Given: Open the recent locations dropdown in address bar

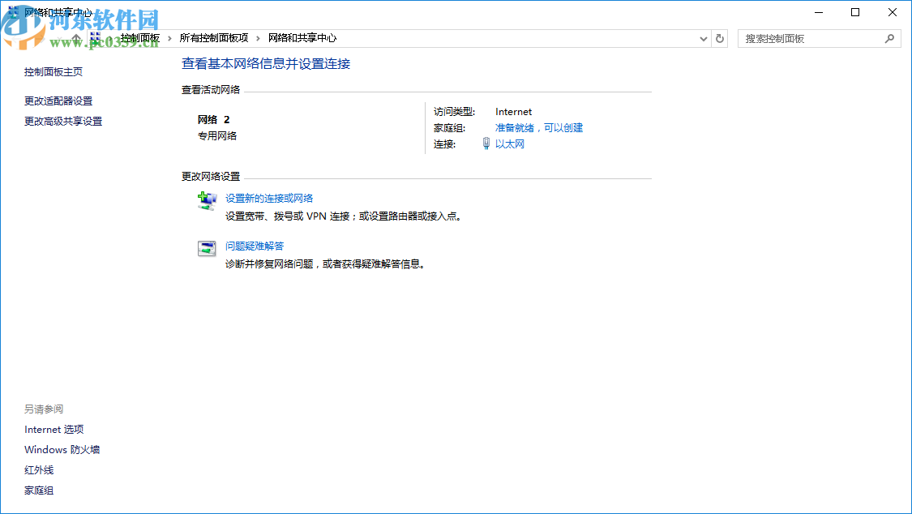Looking at the screenshot, I should [x=703, y=38].
